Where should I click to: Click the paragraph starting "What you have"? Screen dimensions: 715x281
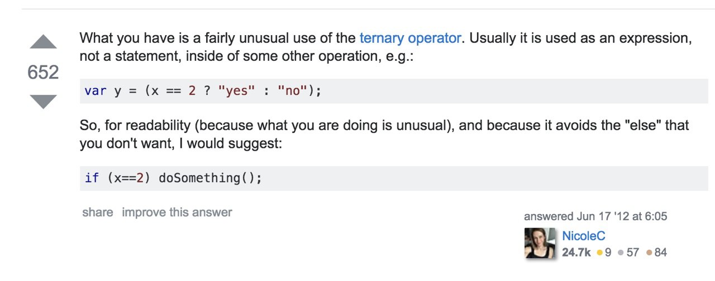(x=385, y=47)
